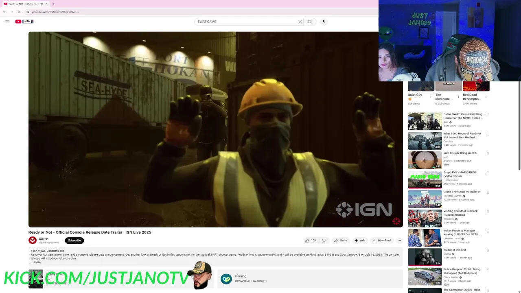
Task: Open options for Indian Property Manager video
Action: (488, 231)
